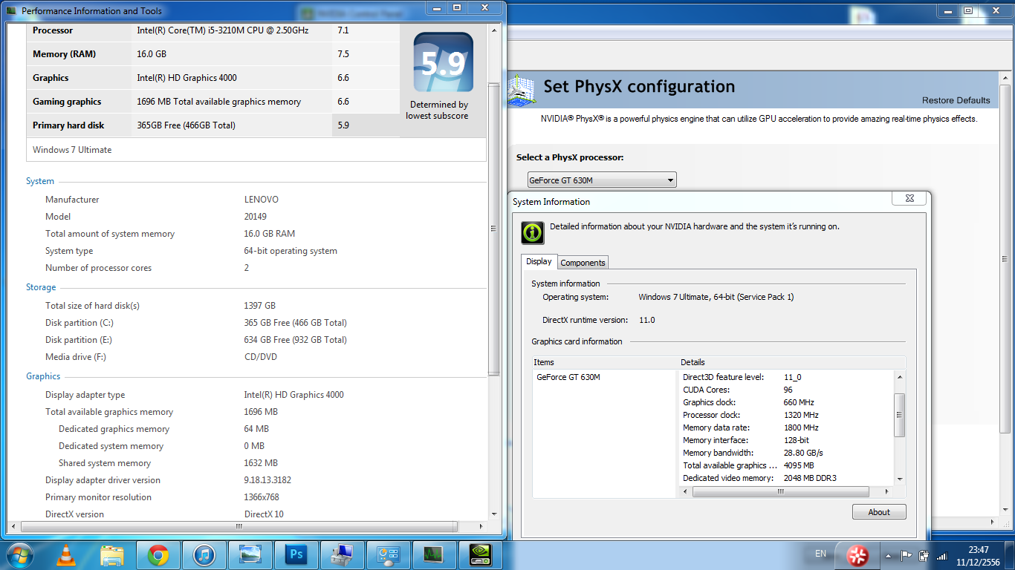1015x570 pixels.
Task: Close the System Information dialog
Action: 909,199
